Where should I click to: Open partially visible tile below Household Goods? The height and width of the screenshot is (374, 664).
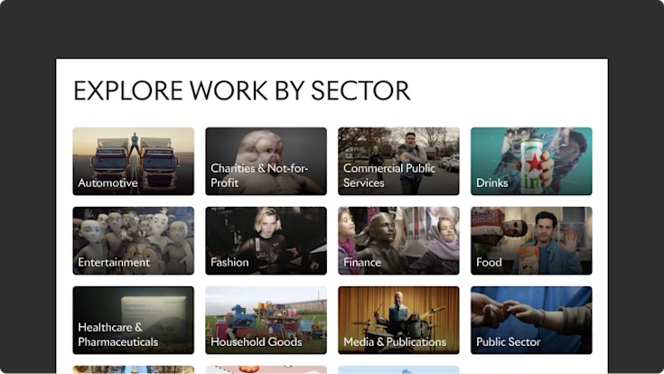(266, 369)
